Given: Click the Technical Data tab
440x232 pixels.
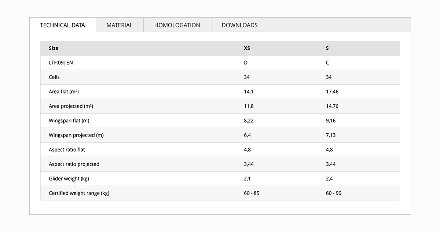Looking at the screenshot, I should point(62,25).
